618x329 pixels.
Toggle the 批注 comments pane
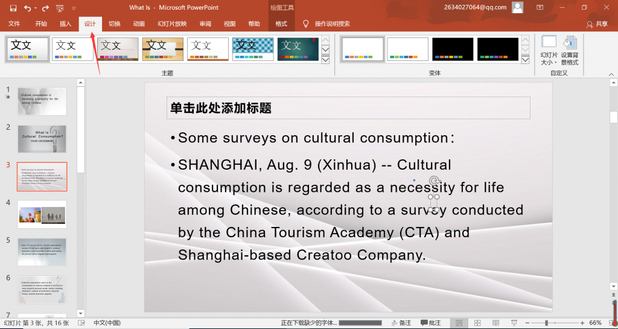431,323
